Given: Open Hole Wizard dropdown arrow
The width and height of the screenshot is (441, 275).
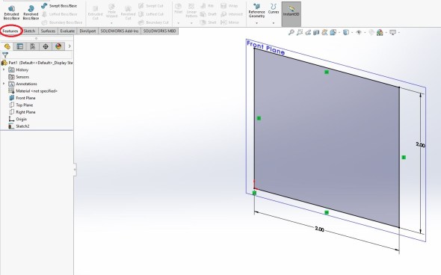Looking at the screenshot, I should pyautogui.click(x=111, y=23).
